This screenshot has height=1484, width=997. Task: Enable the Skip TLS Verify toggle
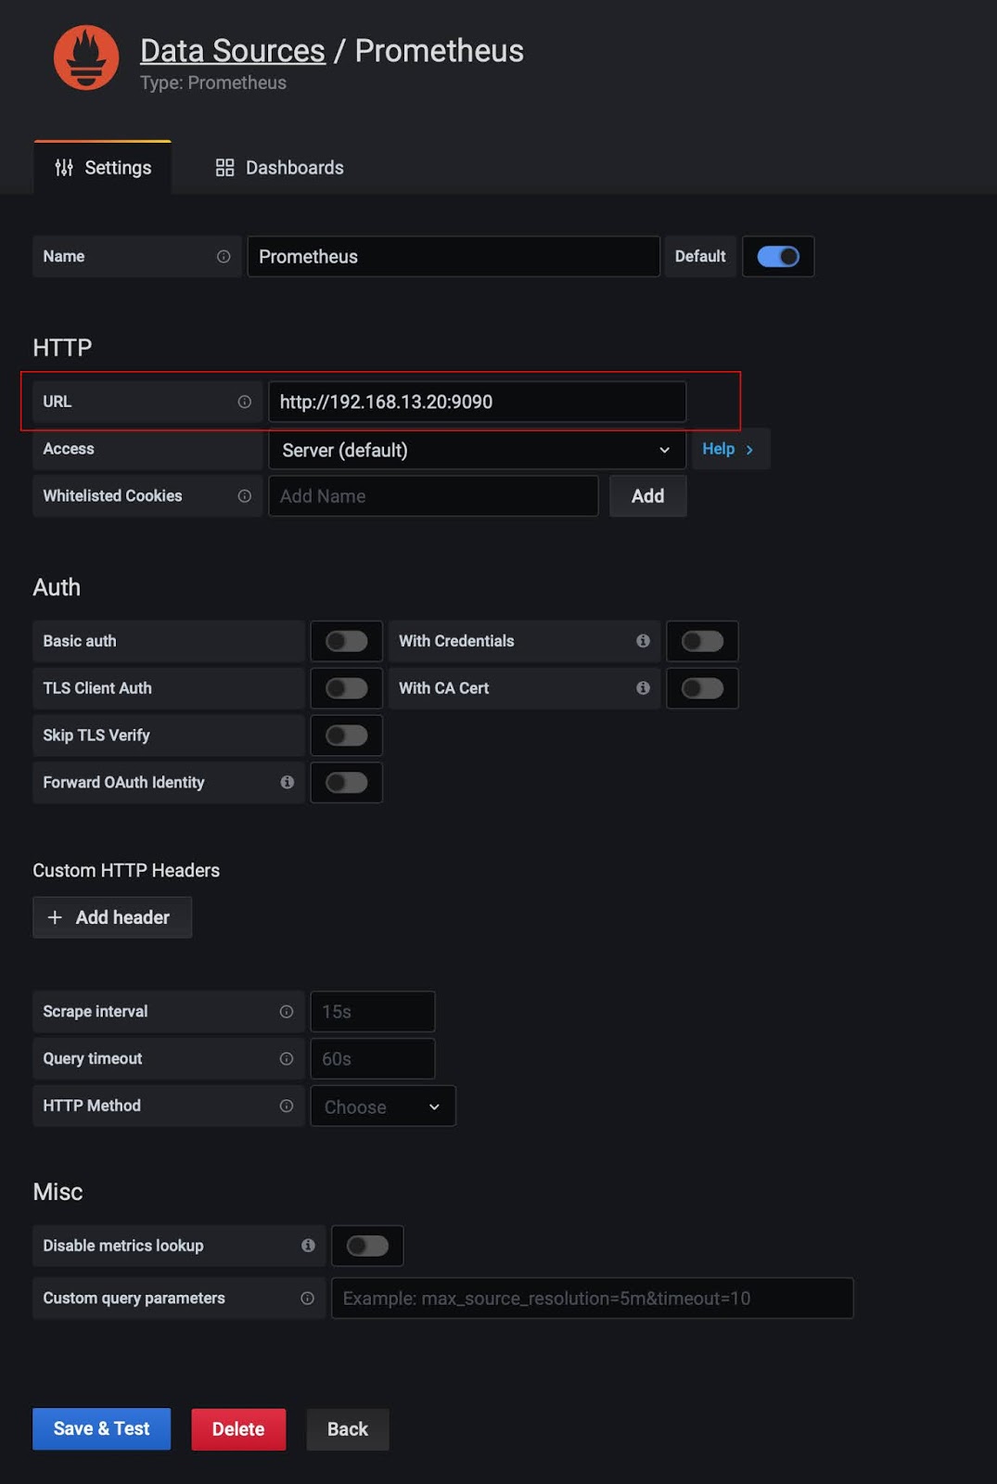point(347,736)
